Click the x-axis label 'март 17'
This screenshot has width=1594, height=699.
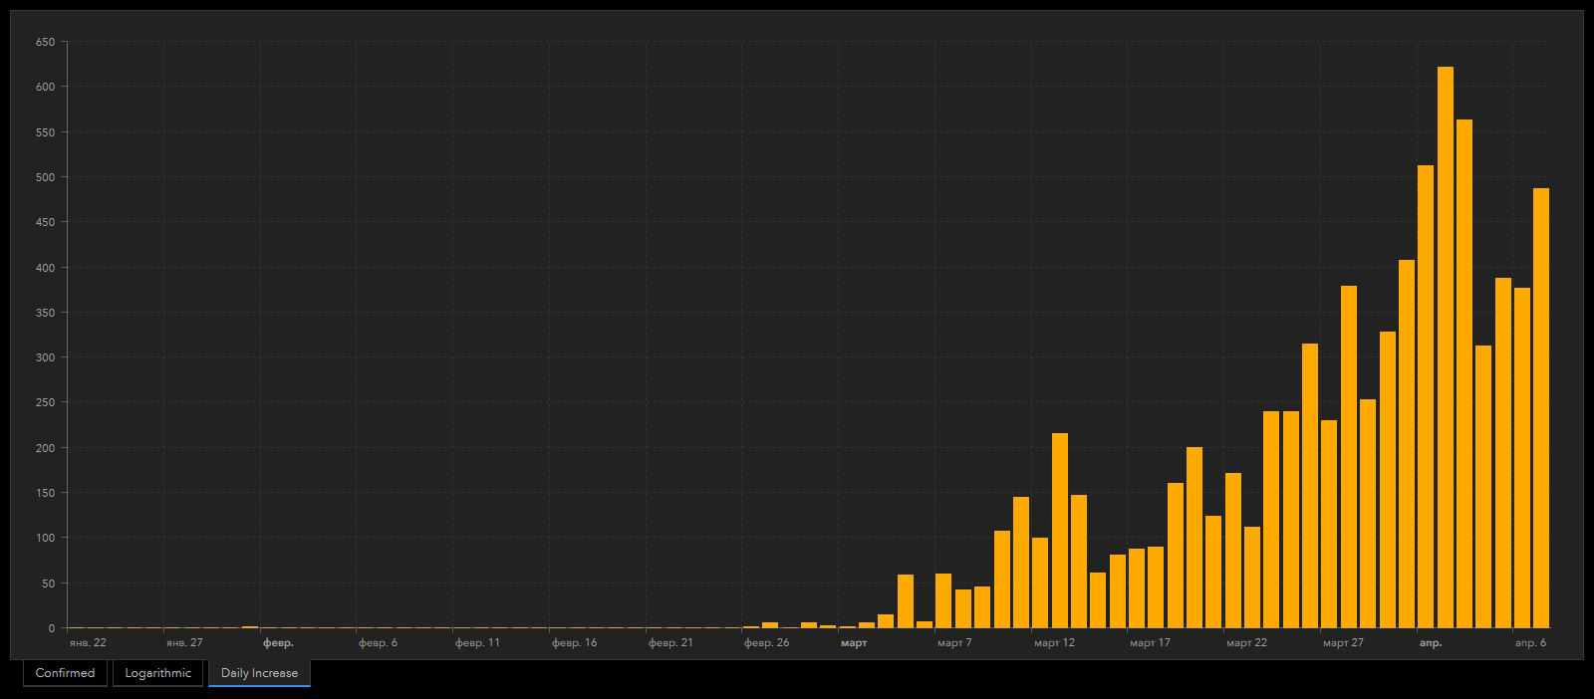pyautogui.click(x=1150, y=643)
